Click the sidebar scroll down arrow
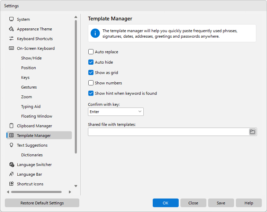This screenshot has height=212, width=267. [x=76, y=186]
